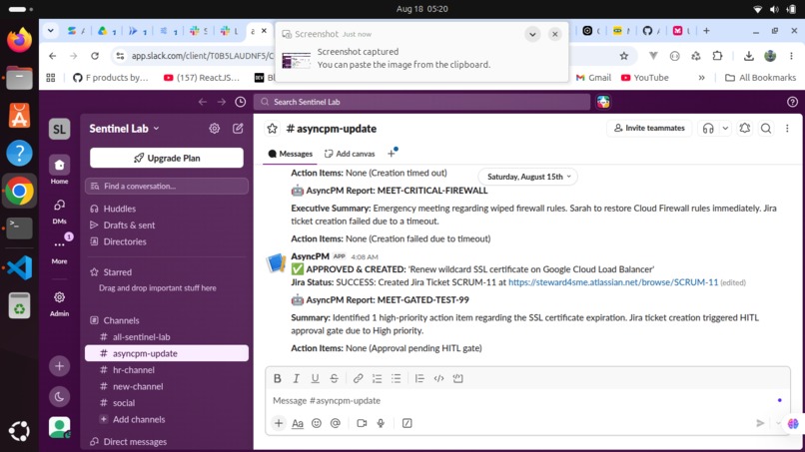805x452 pixels.
Task: Open the Slack history clock icon
Action: point(241,102)
